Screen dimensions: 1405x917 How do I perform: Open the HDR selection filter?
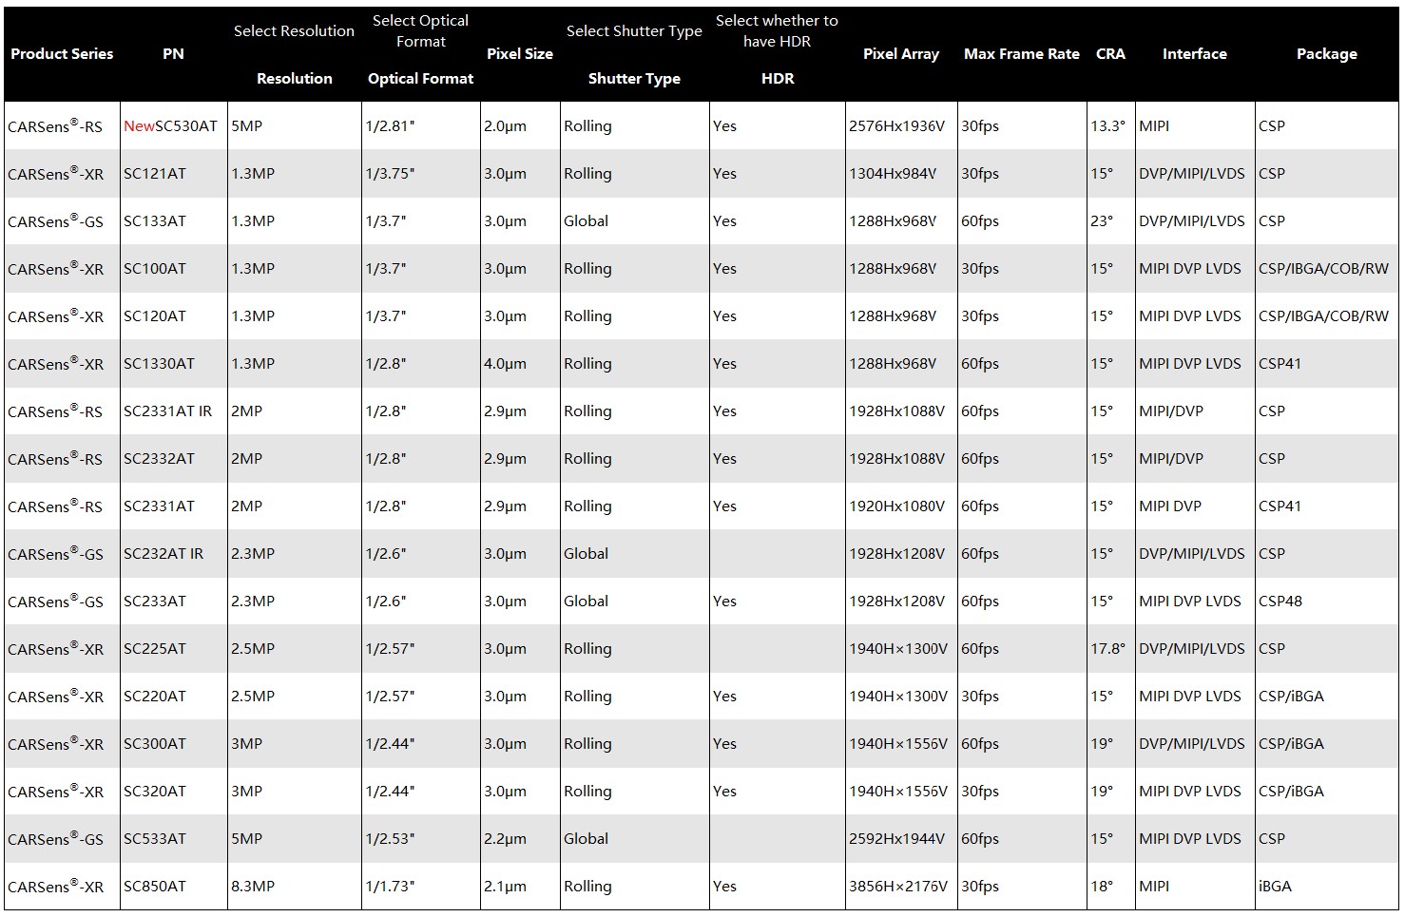[x=777, y=30]
